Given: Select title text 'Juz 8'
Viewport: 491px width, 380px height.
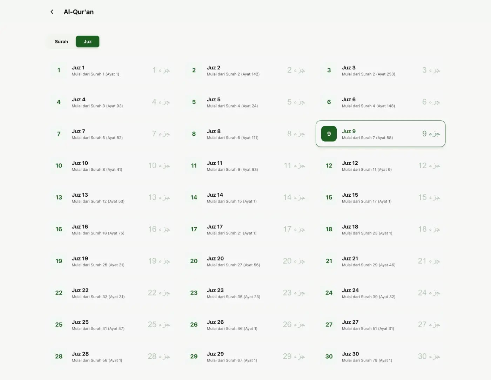Looking at the screenshot, I should 214,131.
